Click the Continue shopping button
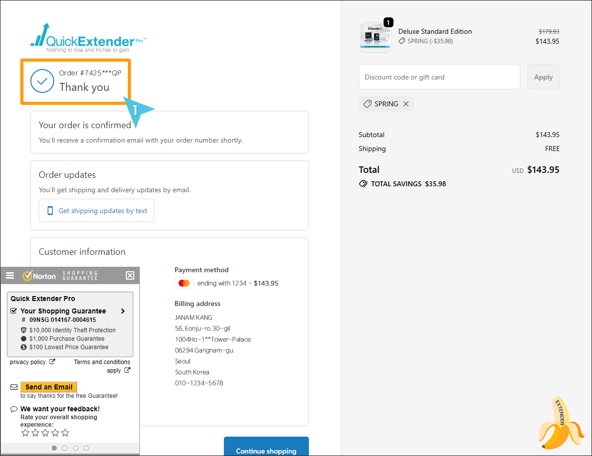Viewport: 592px width, 456px height. coord(266,447)
